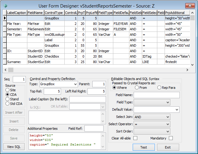Click the PrpAdditional column header
Image resolution: width=198 pixels, height=154 pixels.
[x=177, y=13]
